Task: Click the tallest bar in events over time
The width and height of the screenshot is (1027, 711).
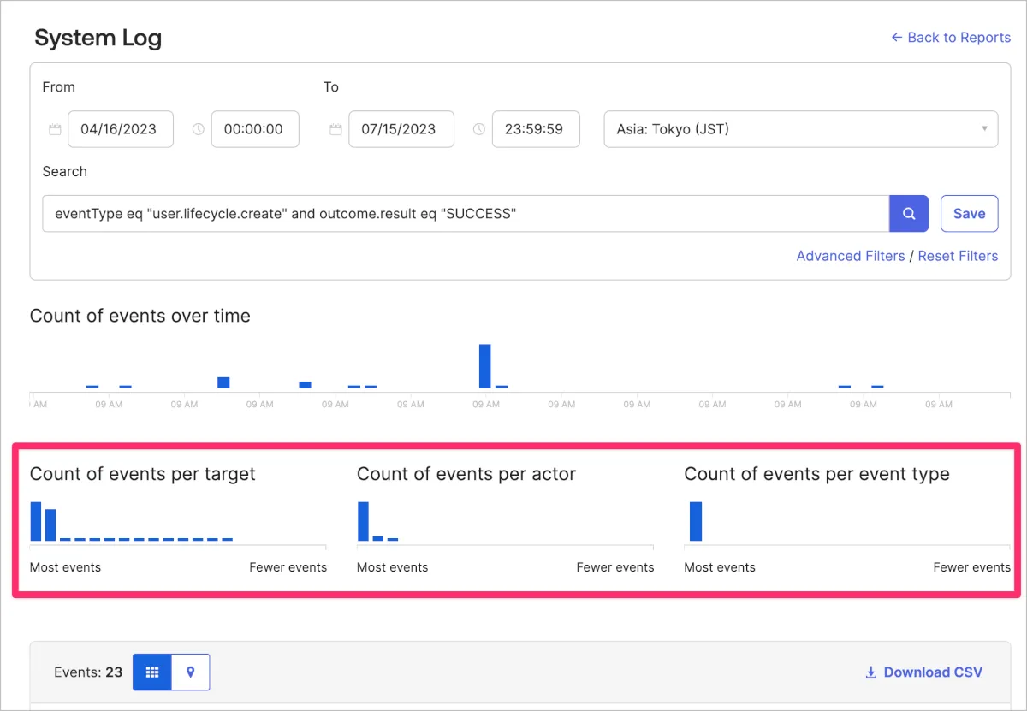Action: [484, 366]
